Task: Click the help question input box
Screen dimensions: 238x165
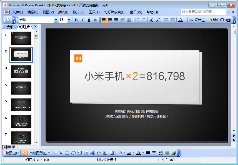Action: 203,12
